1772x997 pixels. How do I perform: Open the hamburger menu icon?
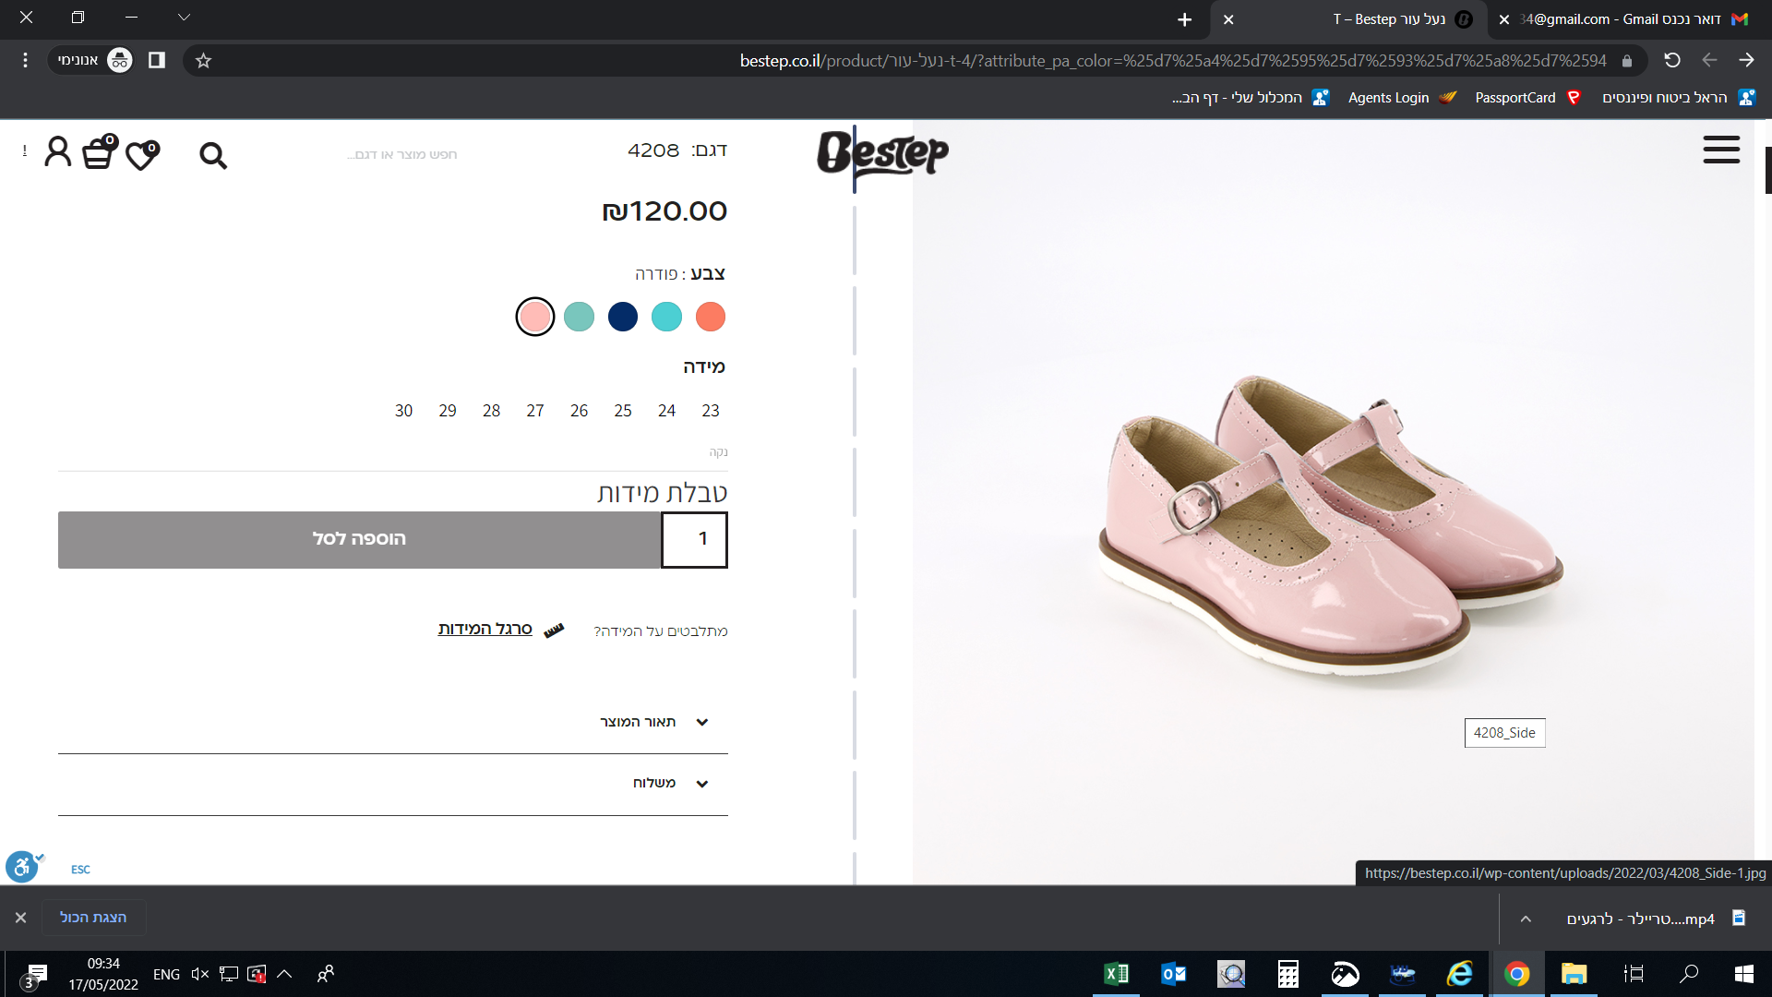tap(1721, 150)
